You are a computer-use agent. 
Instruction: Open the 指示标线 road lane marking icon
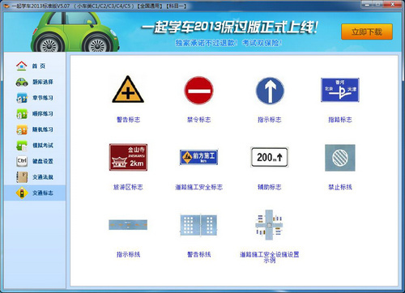tap(128, 225)
